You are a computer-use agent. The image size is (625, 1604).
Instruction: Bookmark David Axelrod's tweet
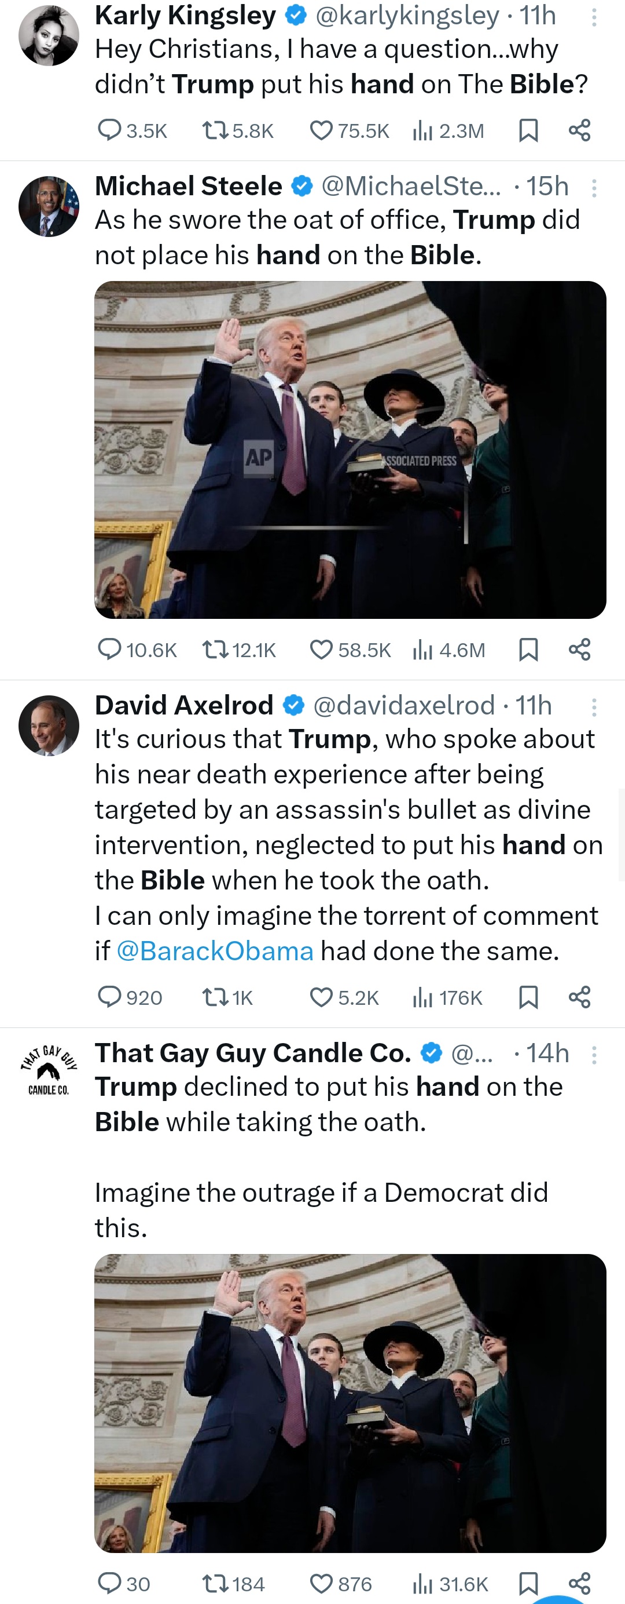528,997
